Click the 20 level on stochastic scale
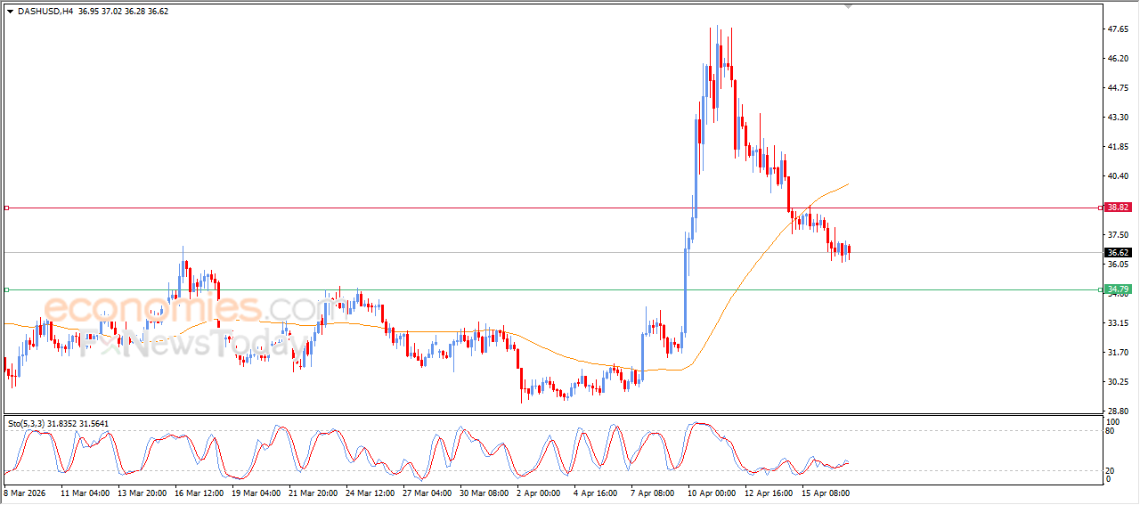Image resolution: width=1140 pixels, height=505 pixels. (x=1111, y=469)
